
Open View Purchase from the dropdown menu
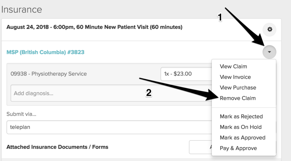coord(238,88)
